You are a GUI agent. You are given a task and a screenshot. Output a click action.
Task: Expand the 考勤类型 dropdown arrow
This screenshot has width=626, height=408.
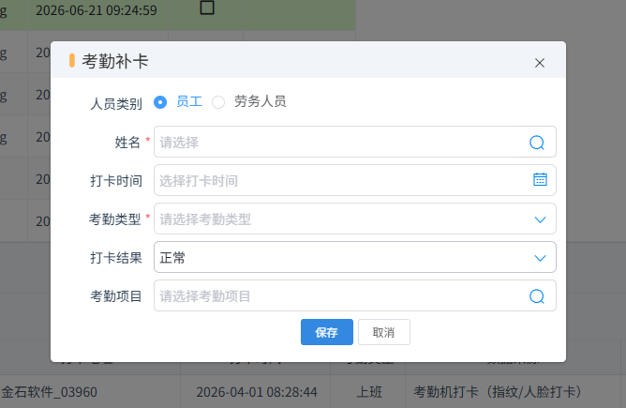click(540, 219)
